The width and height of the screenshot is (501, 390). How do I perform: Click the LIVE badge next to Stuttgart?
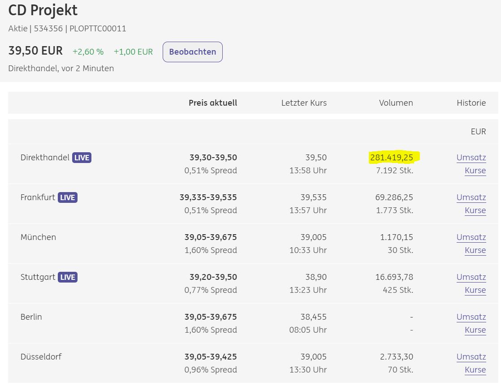67,277
